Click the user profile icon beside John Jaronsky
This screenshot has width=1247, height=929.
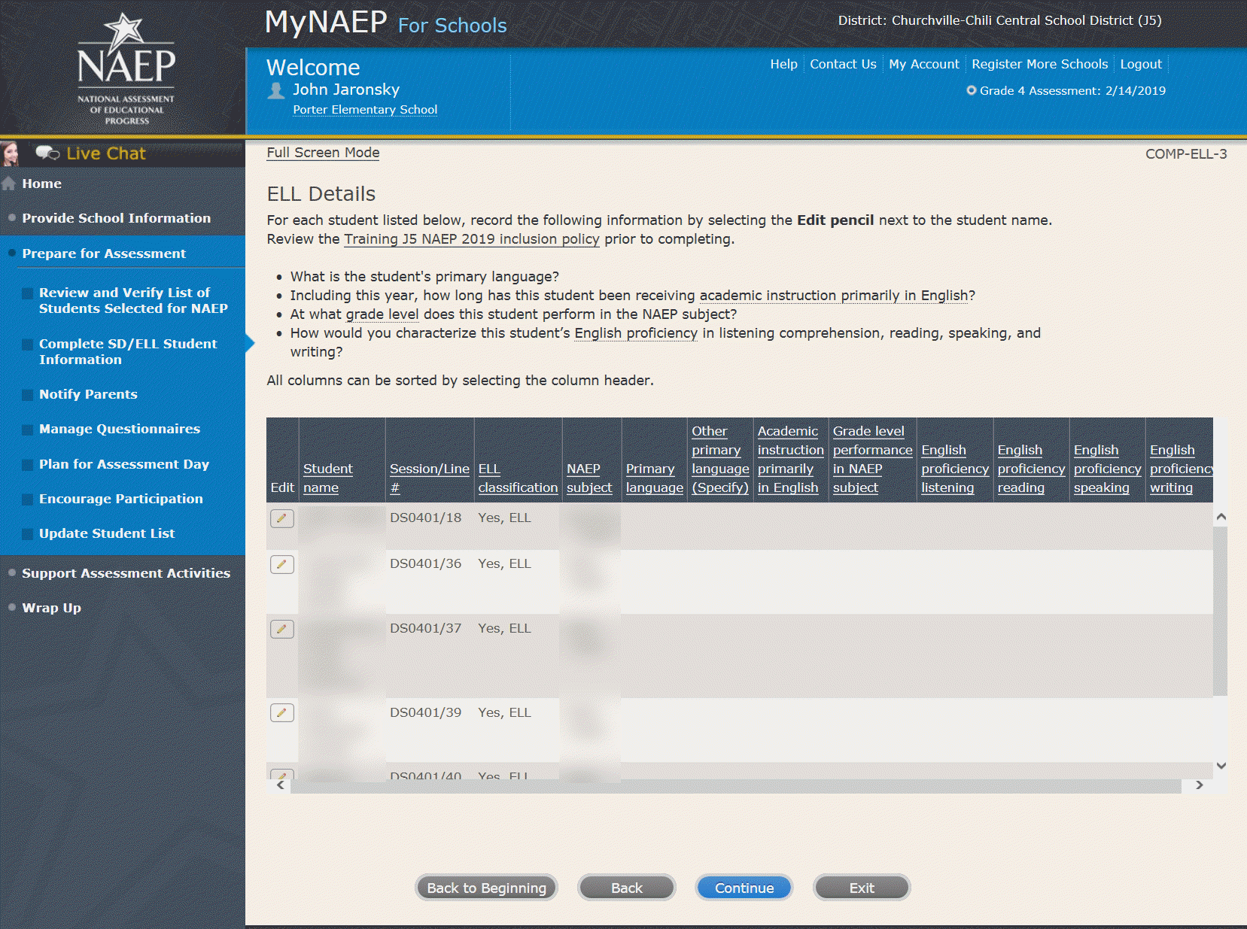tap(276, 90)
